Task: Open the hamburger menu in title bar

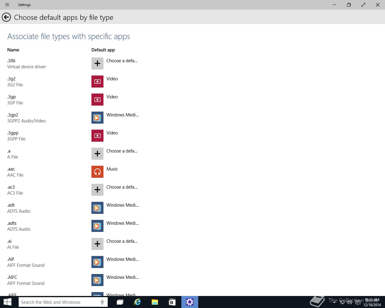Action: point(7,5)
